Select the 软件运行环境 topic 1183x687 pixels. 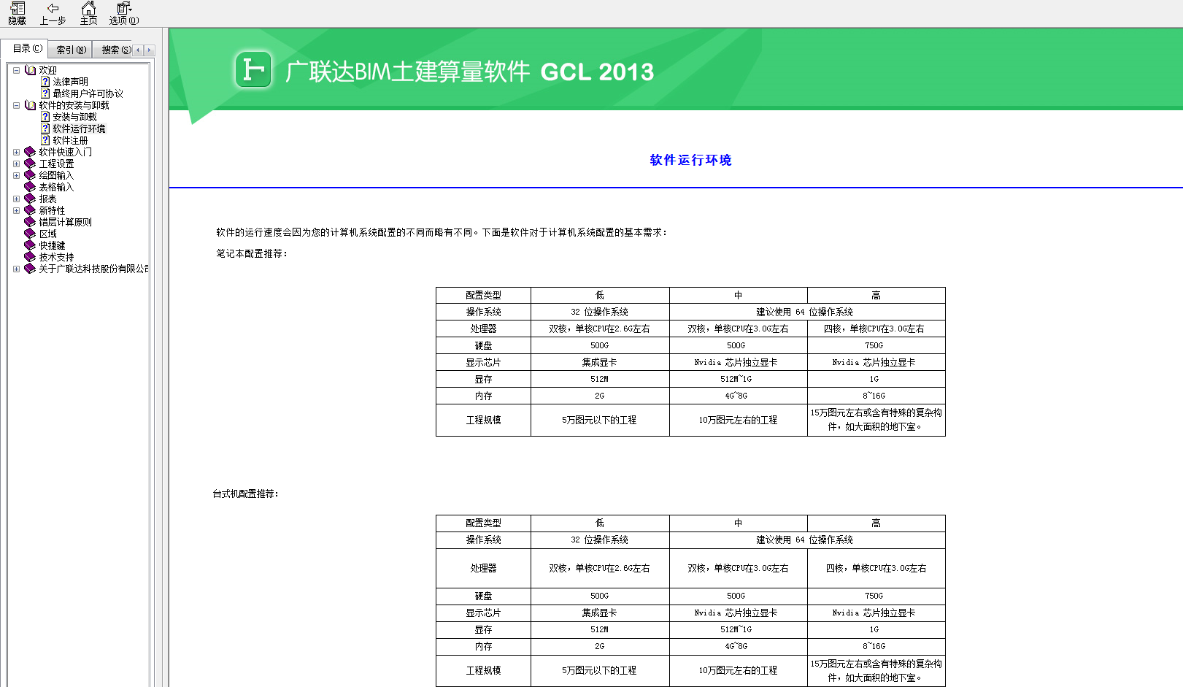[x=79, y=128]
